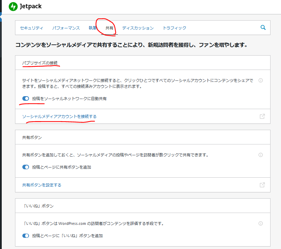This screenshot has height=249, width=281.
Task: Click external link icon beside 共有ボタンを設定する
Action: [262, 185]
